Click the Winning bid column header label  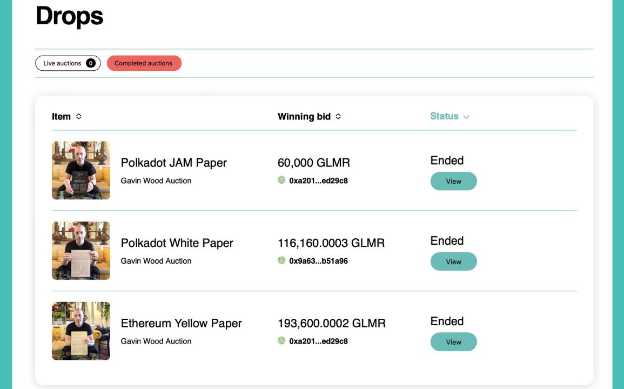click(x=304, y=117)
